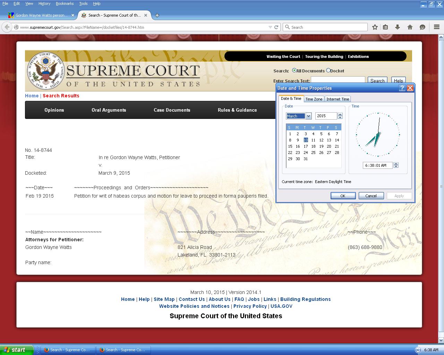Select day 17 in the calendar
444x355 pixels.
[x=306, y=146]
